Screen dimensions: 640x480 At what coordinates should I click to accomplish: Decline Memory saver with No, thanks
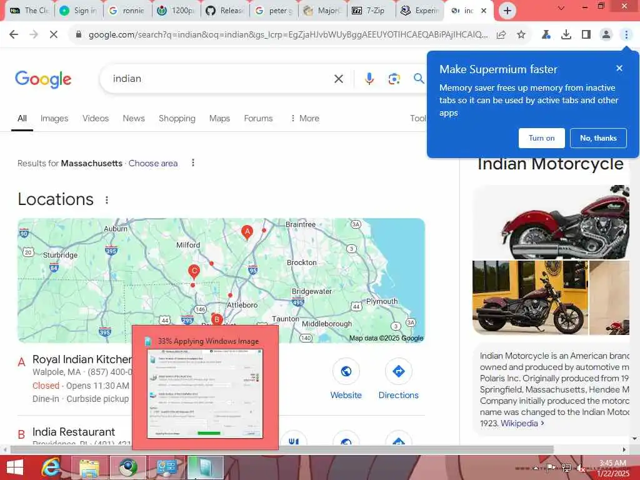click(x=598, y=138)
